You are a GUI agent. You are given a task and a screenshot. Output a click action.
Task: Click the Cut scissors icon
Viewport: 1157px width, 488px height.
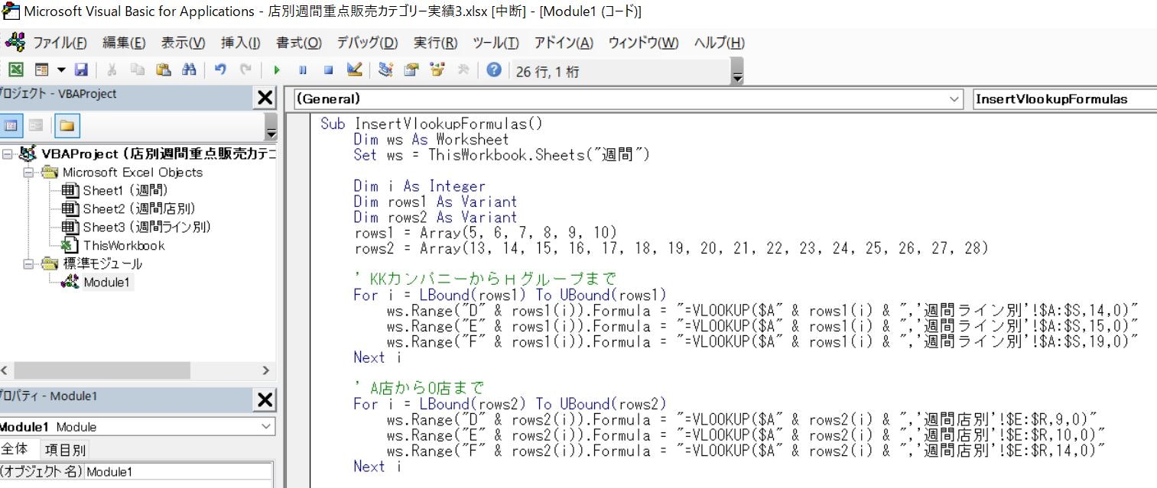[x=112, y=70]
